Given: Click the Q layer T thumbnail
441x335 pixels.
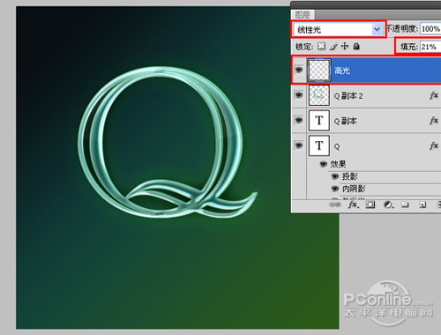Looking at the screenshot, I should click(319, 145).
